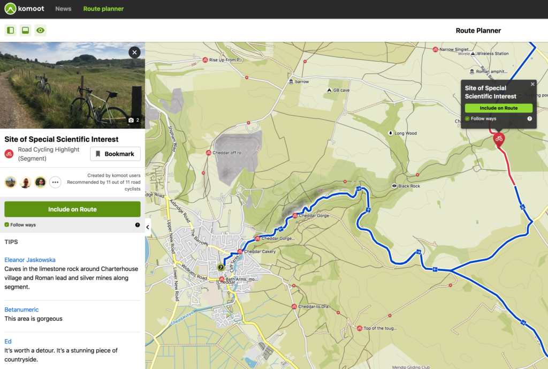Toggle the eye visibility icon in toolbar
The width and height of the screenshot is (548, 369).
41,31
